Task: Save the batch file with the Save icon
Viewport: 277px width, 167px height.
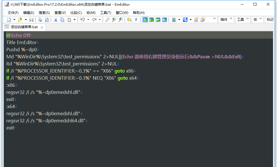Action: click(31, 19)
